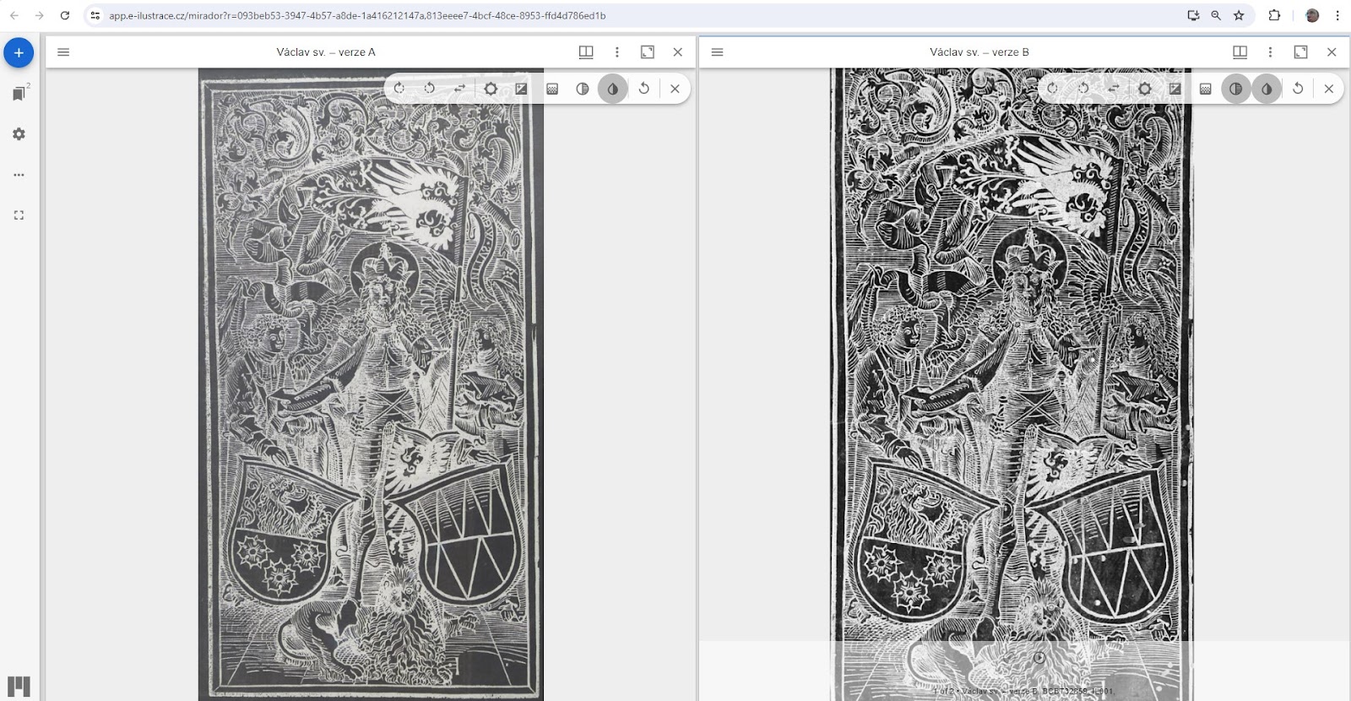The image size is (1351, 701).
Task: Maximize the verze B window
Action: (1300, 52)
